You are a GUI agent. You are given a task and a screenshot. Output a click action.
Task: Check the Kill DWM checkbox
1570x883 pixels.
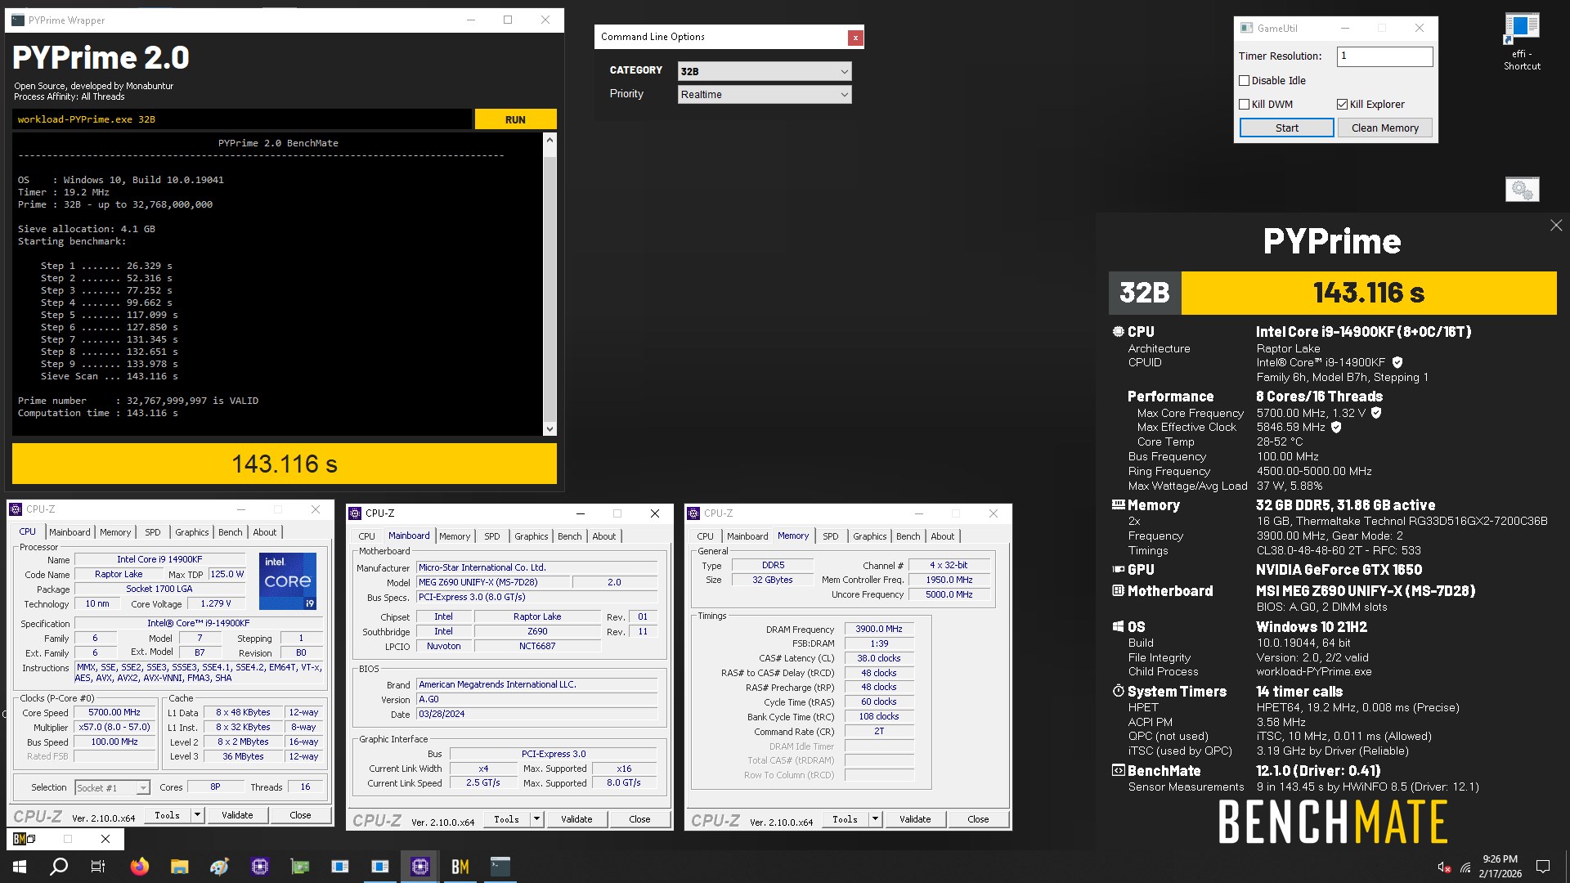pyautogui.click(x=1245, y=104)
